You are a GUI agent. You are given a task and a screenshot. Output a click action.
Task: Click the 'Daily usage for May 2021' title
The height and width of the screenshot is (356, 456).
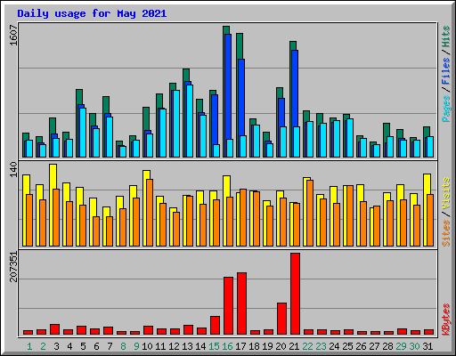[x=92, y=13]
